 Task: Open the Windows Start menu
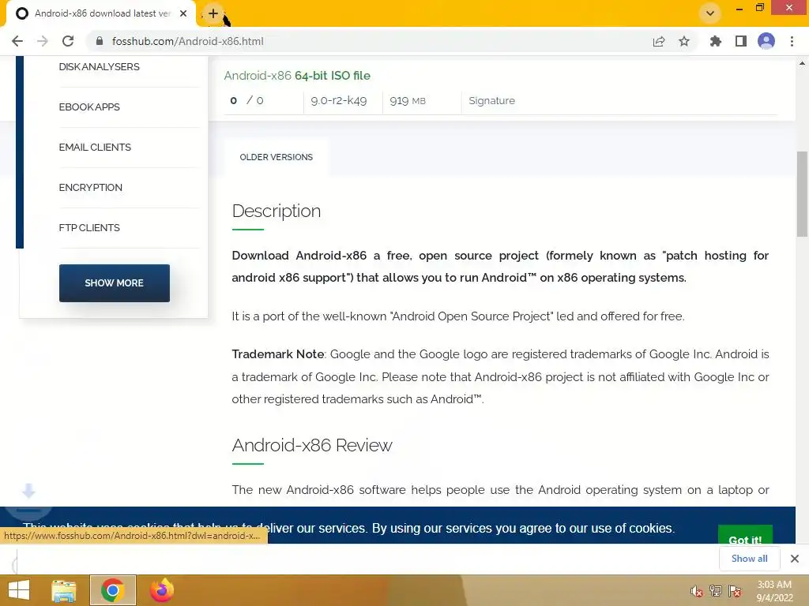(x=19, y=590)
